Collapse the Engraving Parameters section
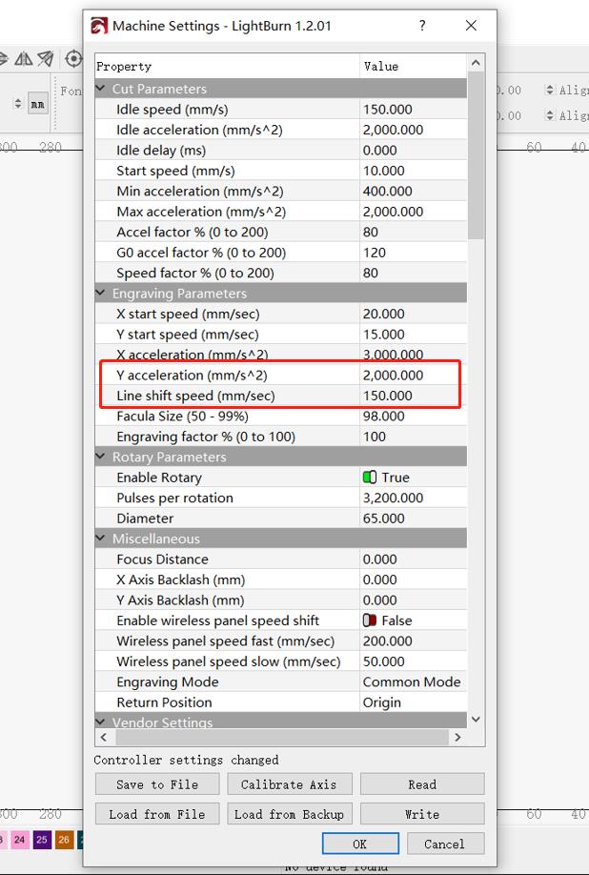This screenshot has height=875, width=589. pyautogui.click(x=101, y=293)
